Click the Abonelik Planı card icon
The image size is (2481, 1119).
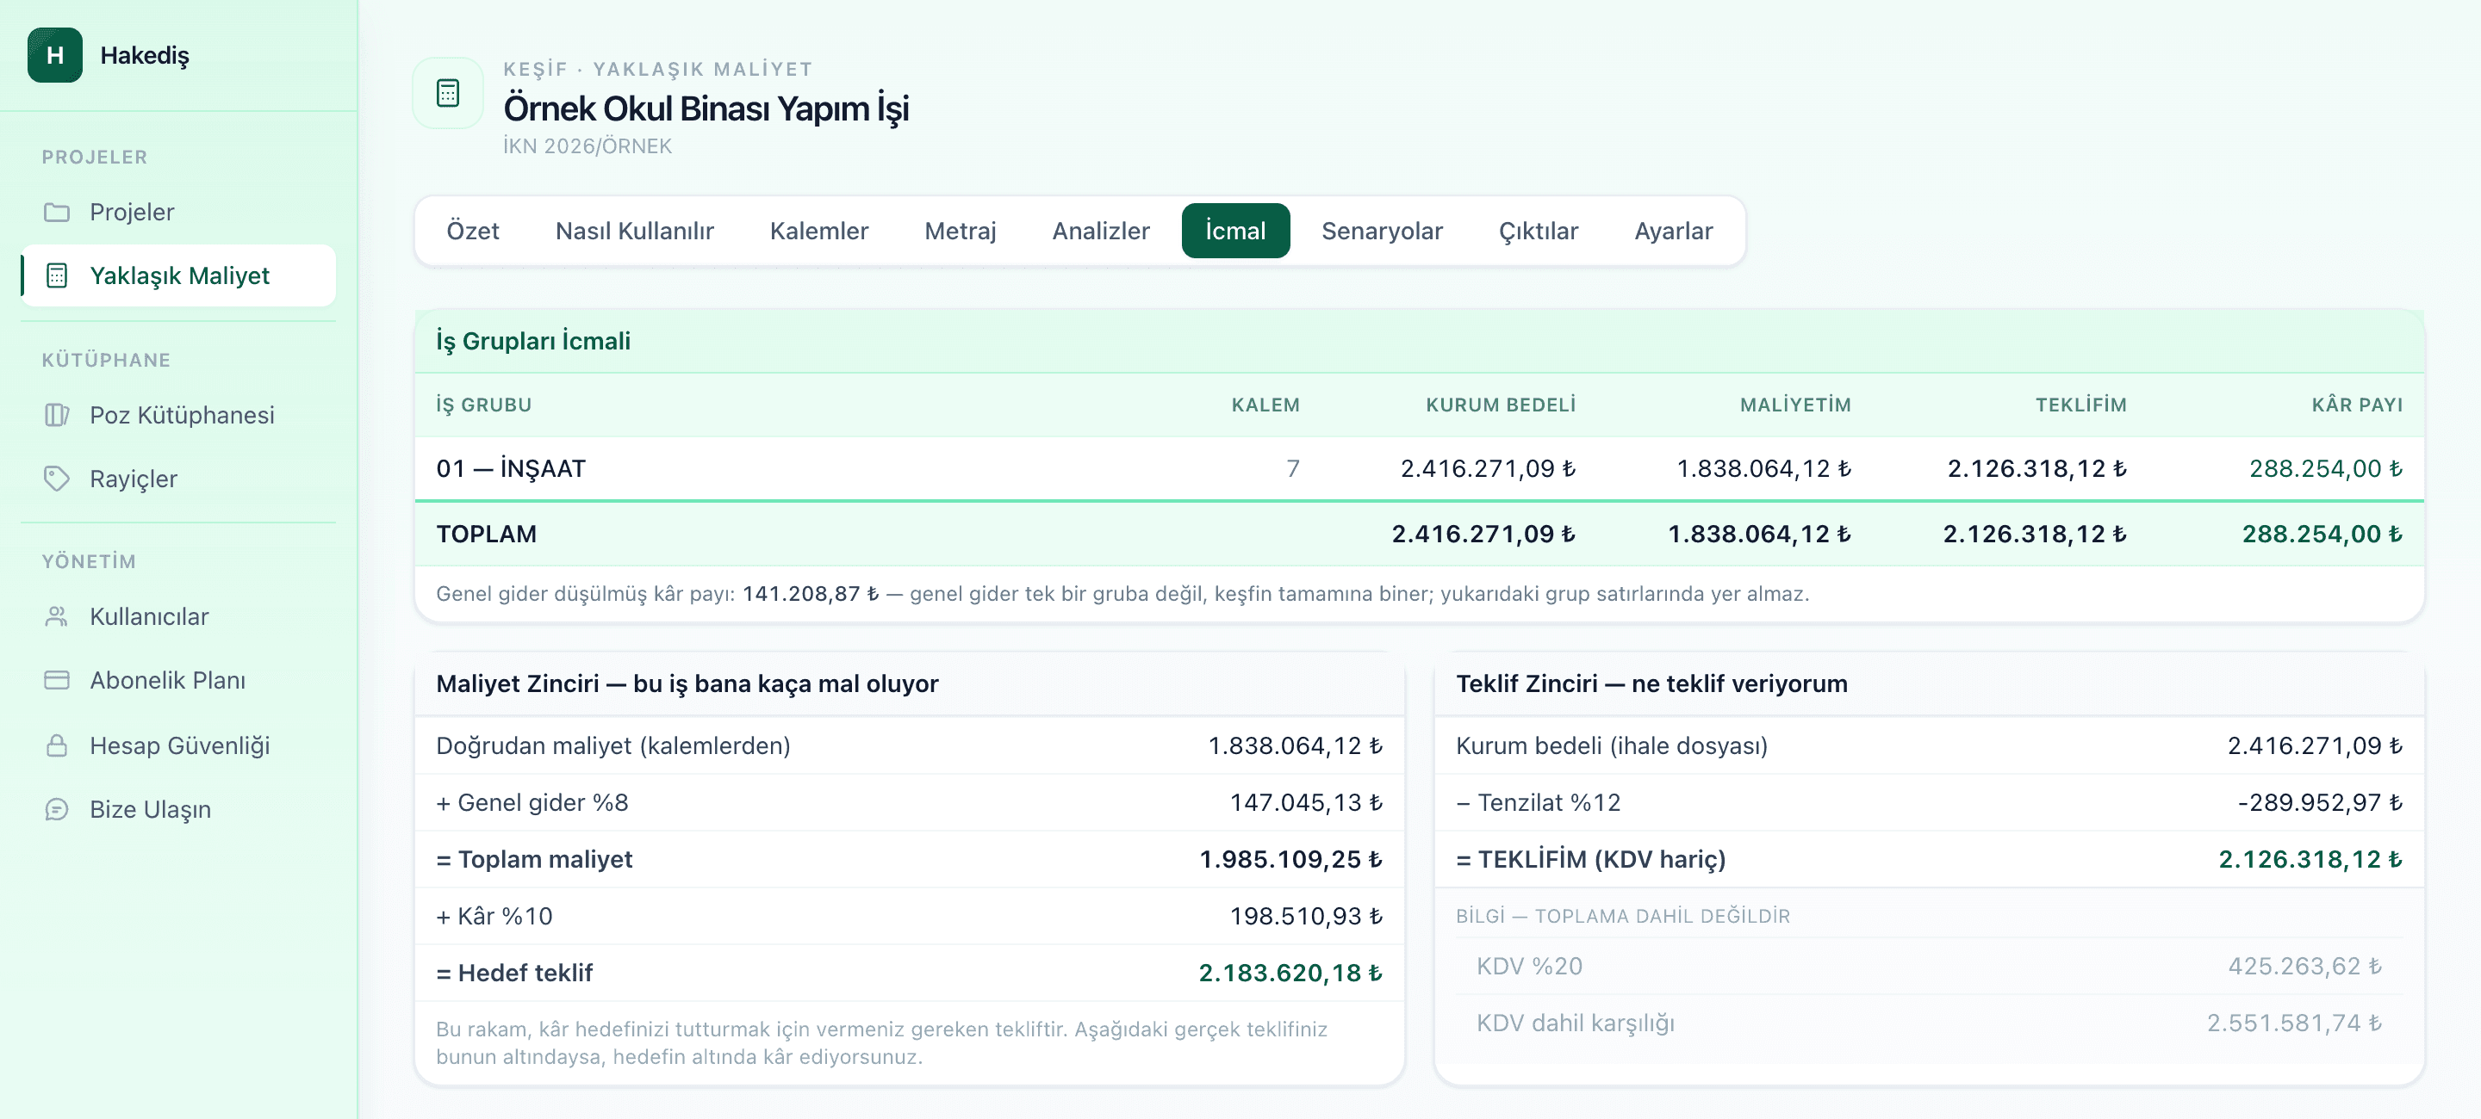coord(57,680)
